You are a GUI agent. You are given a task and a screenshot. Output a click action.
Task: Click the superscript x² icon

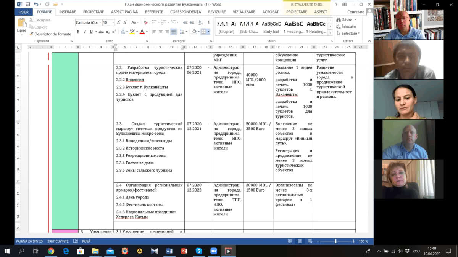click(x=114, y=32)
